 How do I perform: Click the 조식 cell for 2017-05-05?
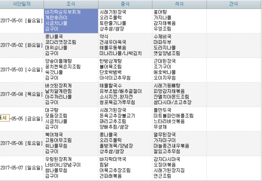[x=71, y=118]
